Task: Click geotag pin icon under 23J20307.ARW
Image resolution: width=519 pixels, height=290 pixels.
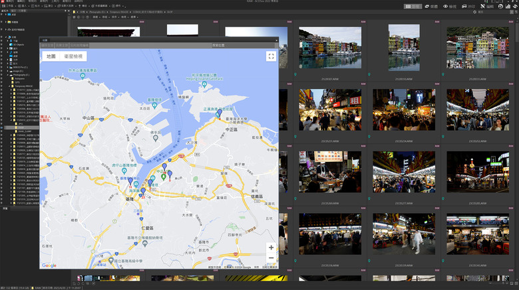Action: pos(295,74)
